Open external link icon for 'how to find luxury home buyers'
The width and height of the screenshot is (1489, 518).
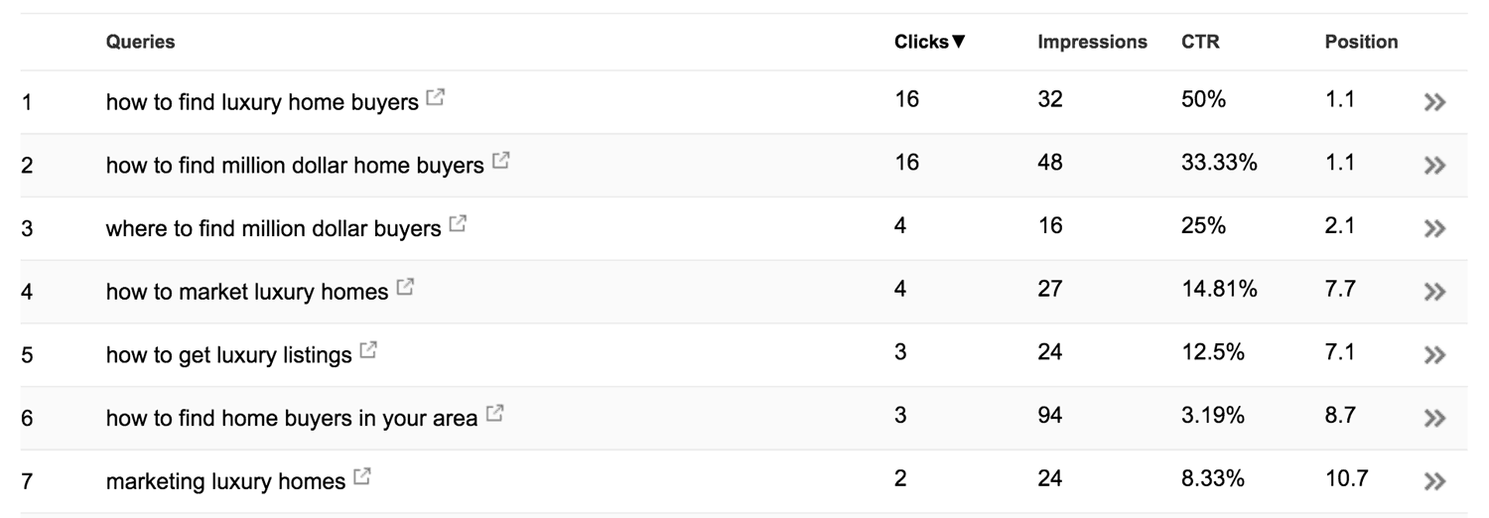coord(435,98)
